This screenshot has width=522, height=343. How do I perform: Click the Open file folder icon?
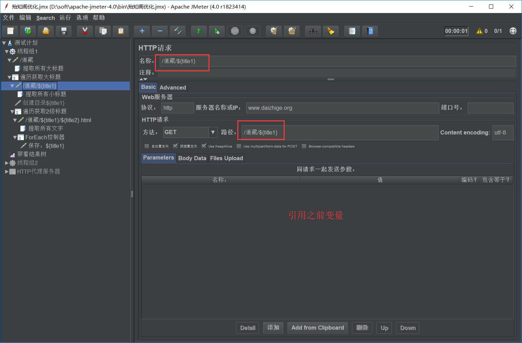click(46, 31)
